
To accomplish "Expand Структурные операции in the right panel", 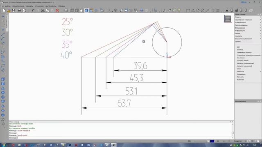I will pyautogui.click(x=248, y=20).
